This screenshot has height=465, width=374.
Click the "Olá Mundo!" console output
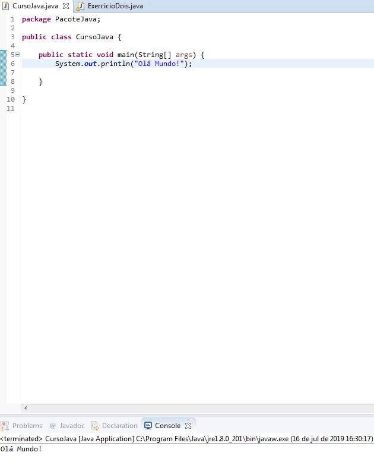21,449
